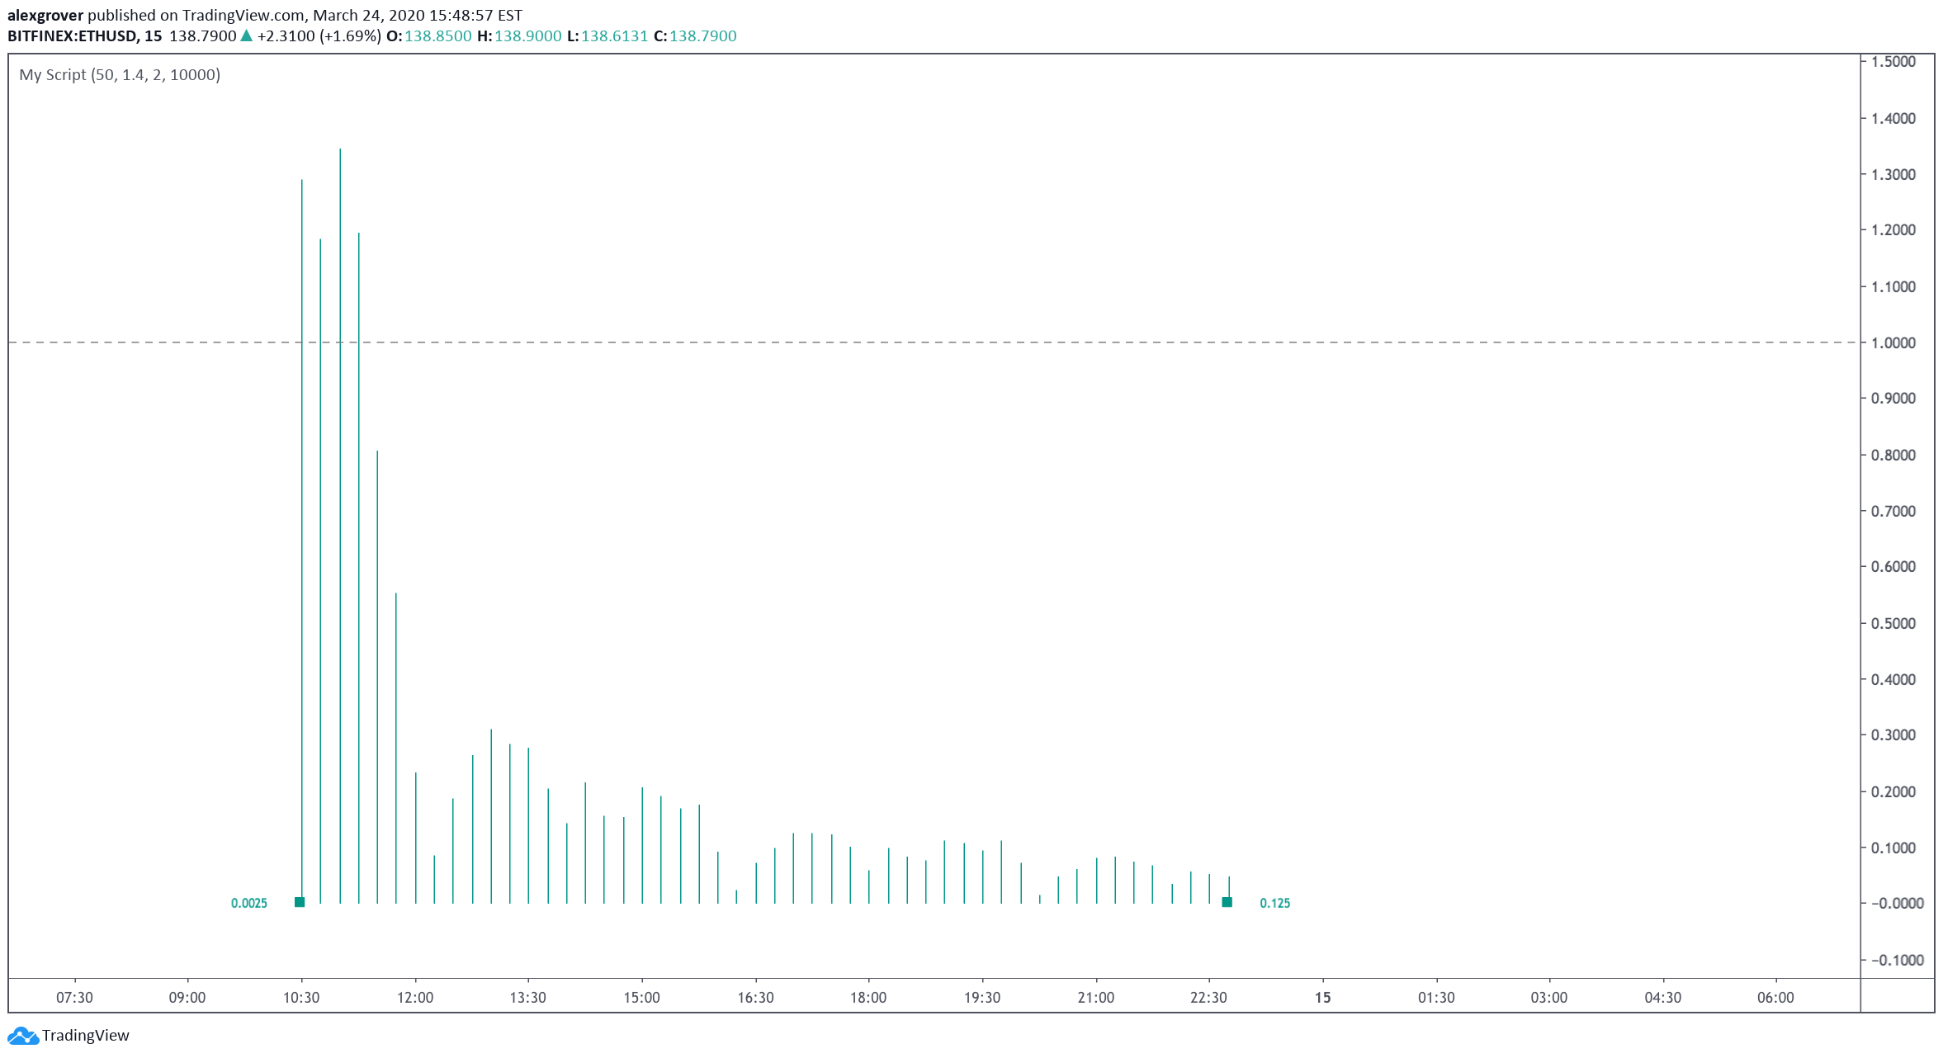The image size is (1943, 1058).
Task: Click the 1.1000 price axis label
Action: 1893,286
